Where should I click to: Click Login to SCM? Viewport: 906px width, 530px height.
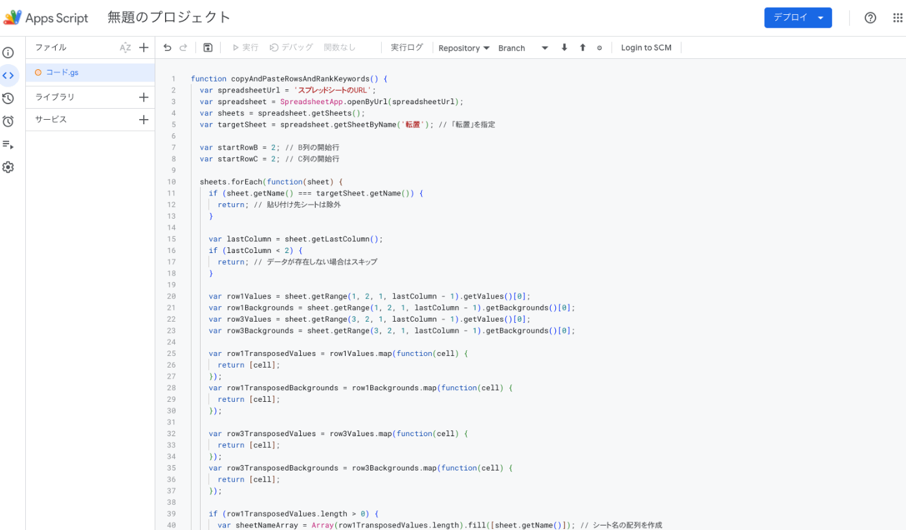coord(646,47)
